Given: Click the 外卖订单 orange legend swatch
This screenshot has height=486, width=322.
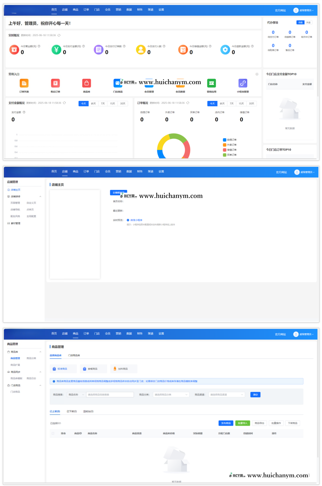Looking at the screenshot, I should [x=225, y=145].
